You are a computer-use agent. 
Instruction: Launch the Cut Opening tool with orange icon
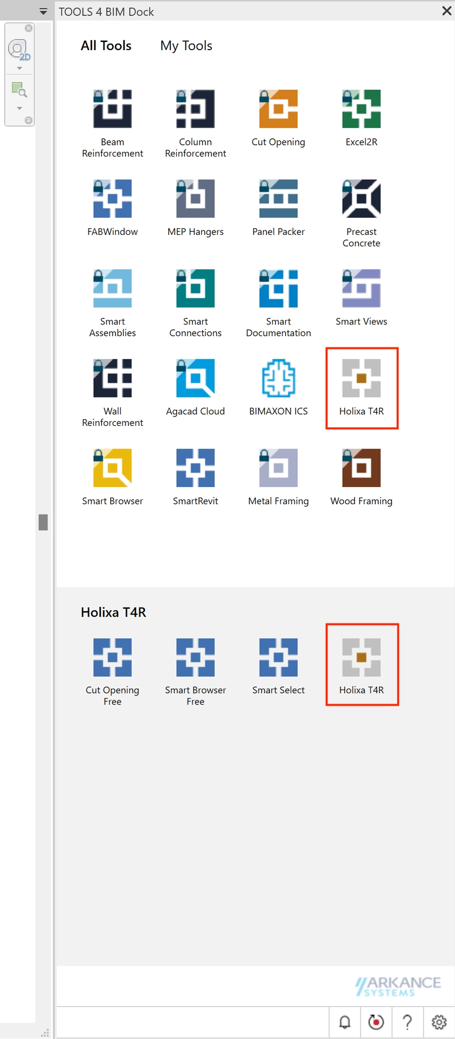pos(278,109)
